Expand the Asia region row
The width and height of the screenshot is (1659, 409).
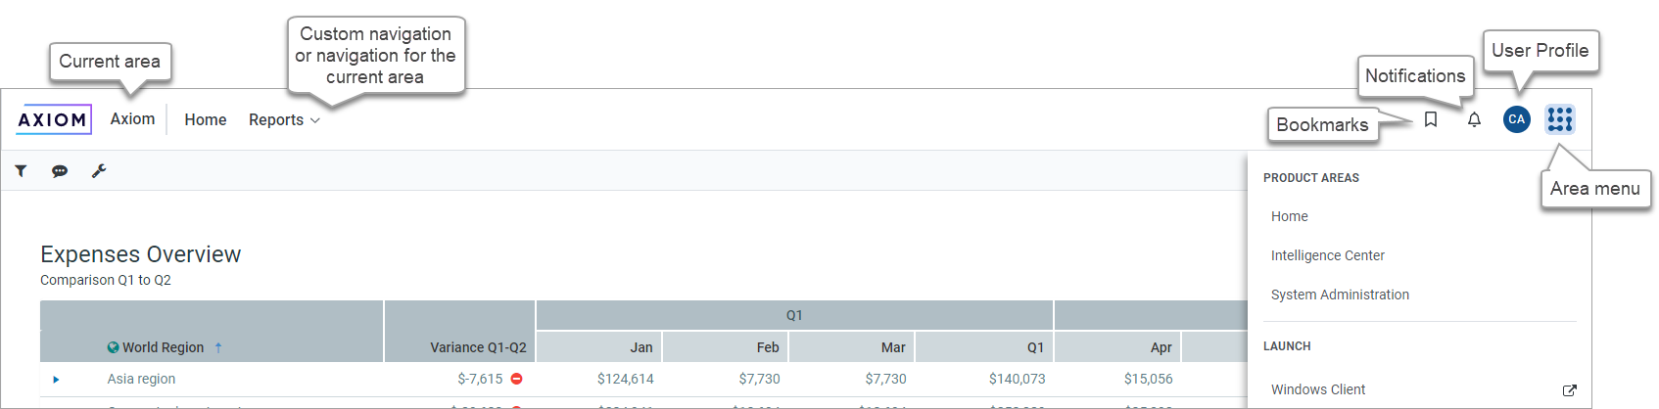(56, 380)
